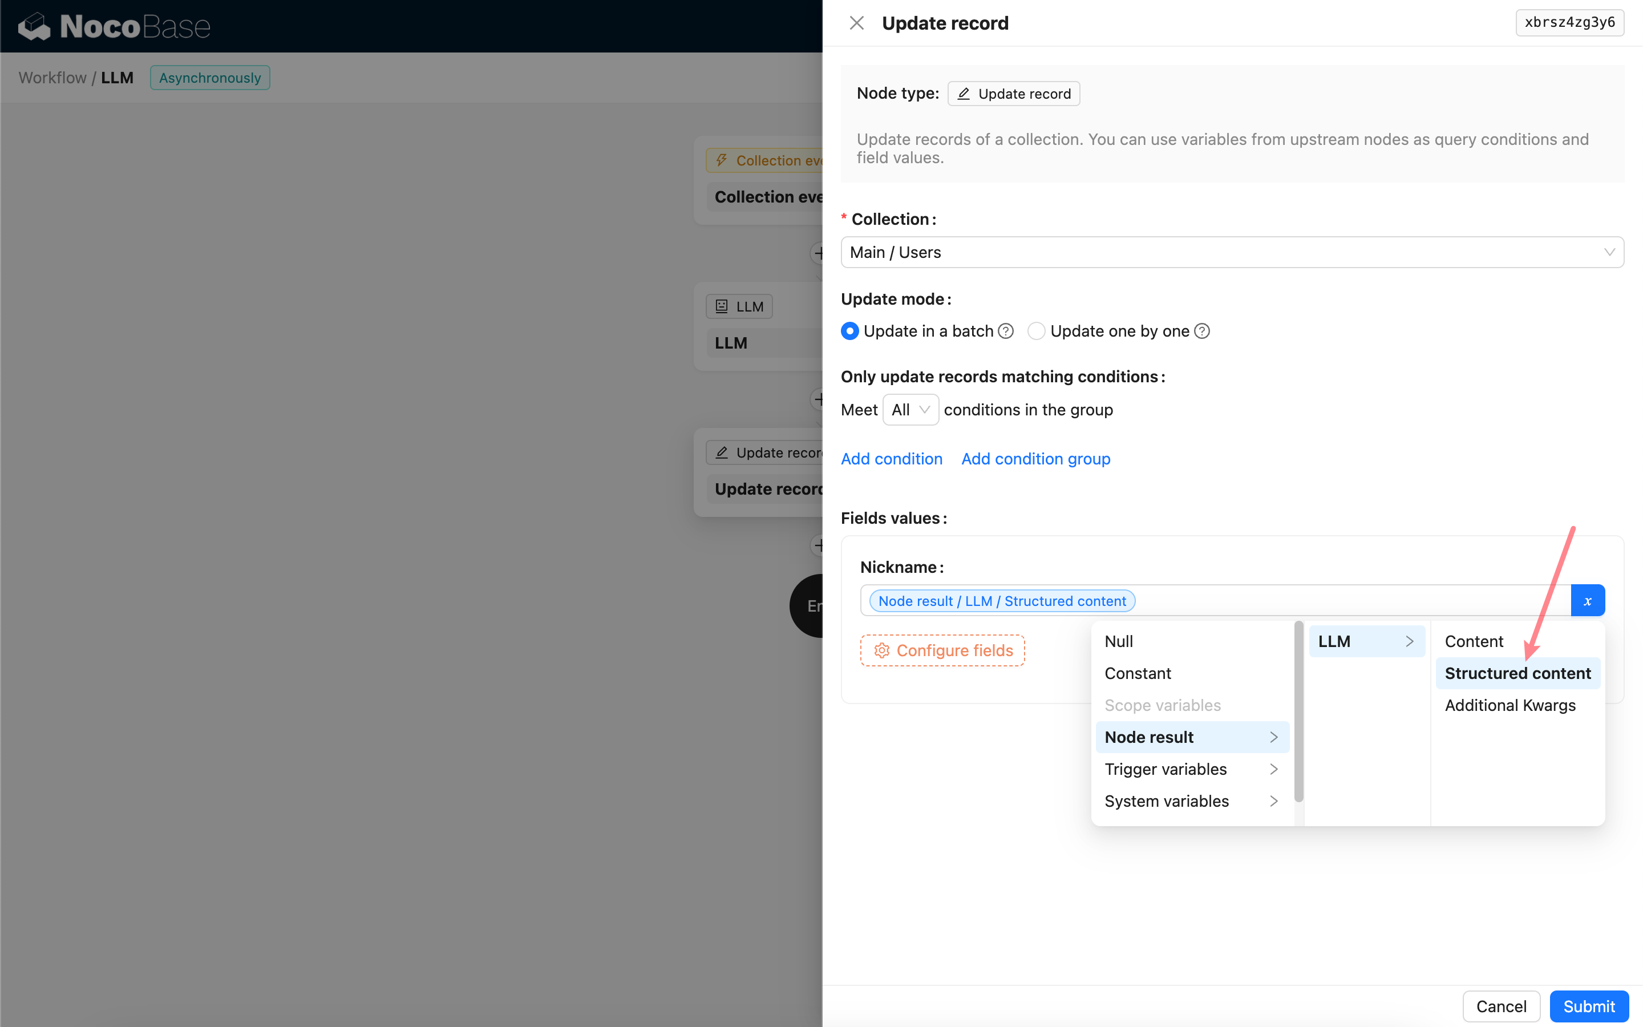1643x1027 pixels.
Task: Open the Meet All conditions dropdown
Action: click(x=910, y=410)
